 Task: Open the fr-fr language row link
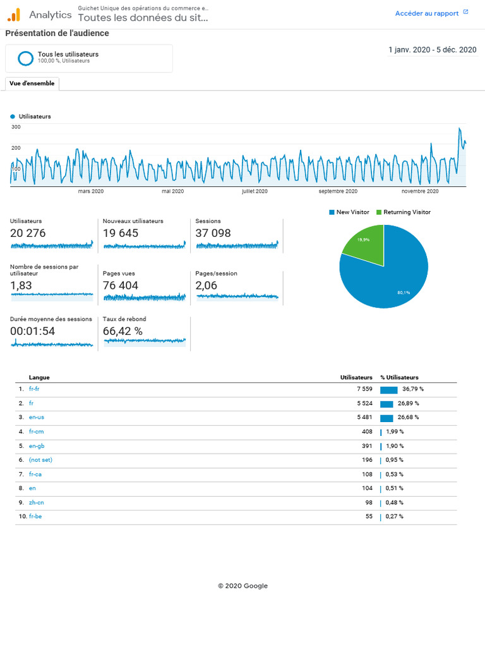click(34, 389)
